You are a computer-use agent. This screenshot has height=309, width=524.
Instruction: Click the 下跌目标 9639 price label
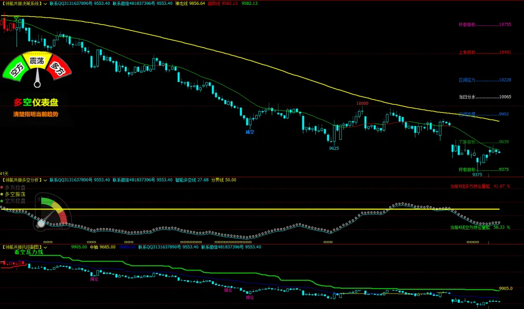tap(484, 142)
